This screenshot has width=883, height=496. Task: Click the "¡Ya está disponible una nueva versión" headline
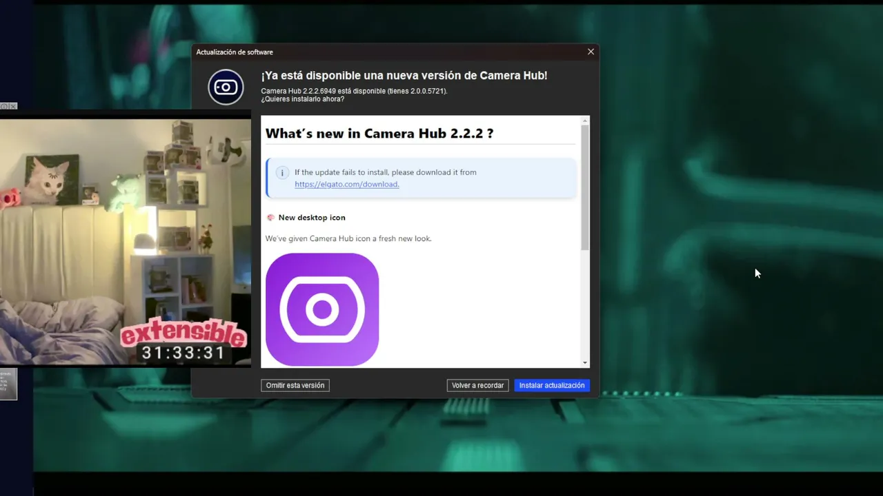point(404,76)
